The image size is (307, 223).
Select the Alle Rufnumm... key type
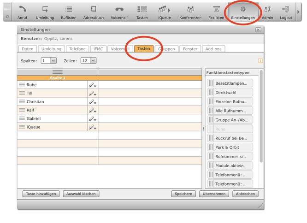click(230, 111)
